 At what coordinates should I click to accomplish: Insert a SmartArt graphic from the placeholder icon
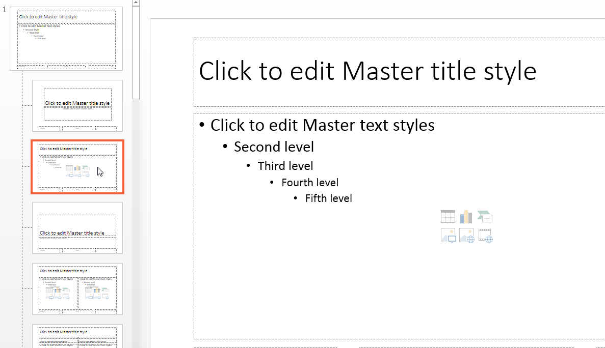pos(485,216)
